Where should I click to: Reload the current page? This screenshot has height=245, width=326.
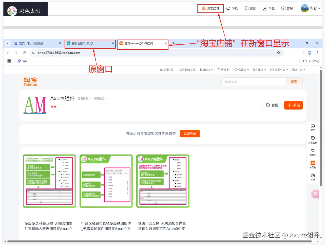click(x=24, y=53)
